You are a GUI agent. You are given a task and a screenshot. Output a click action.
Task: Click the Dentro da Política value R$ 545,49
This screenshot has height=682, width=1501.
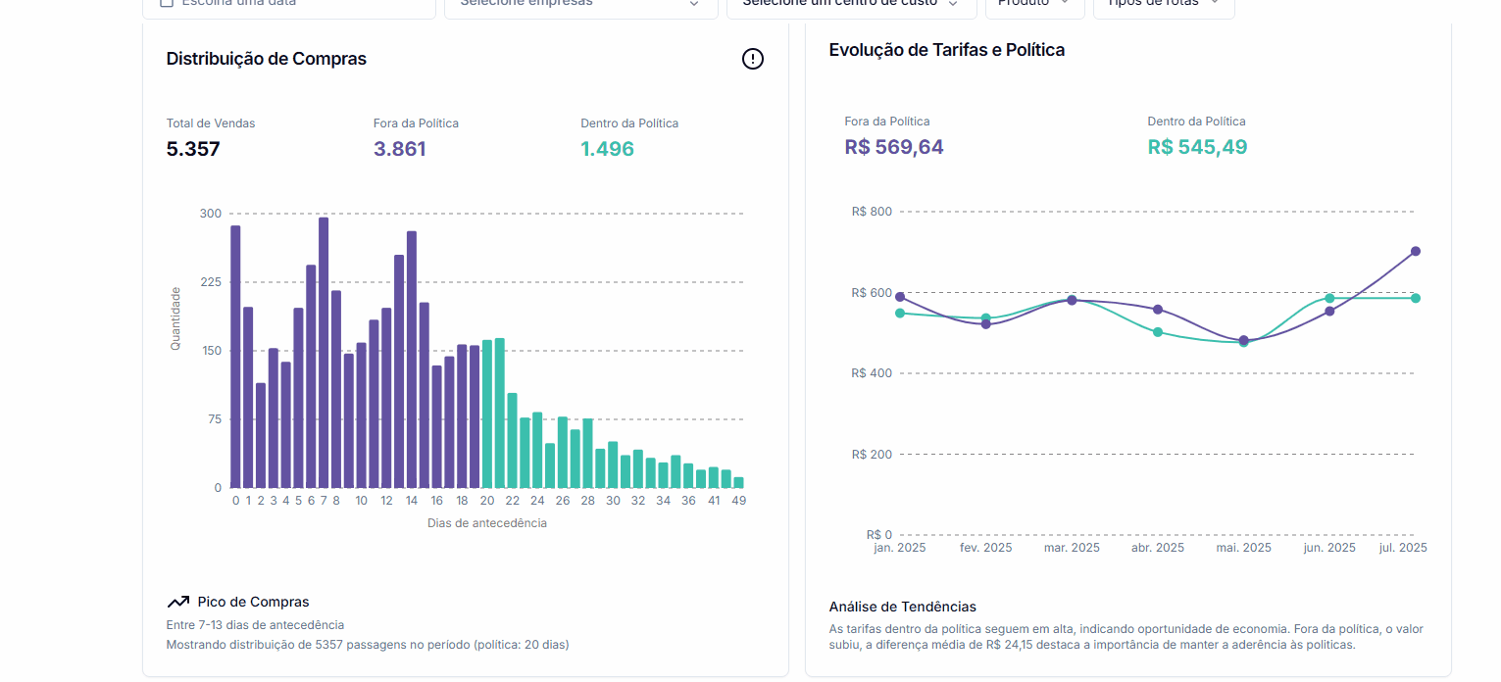click(1197, 147)
